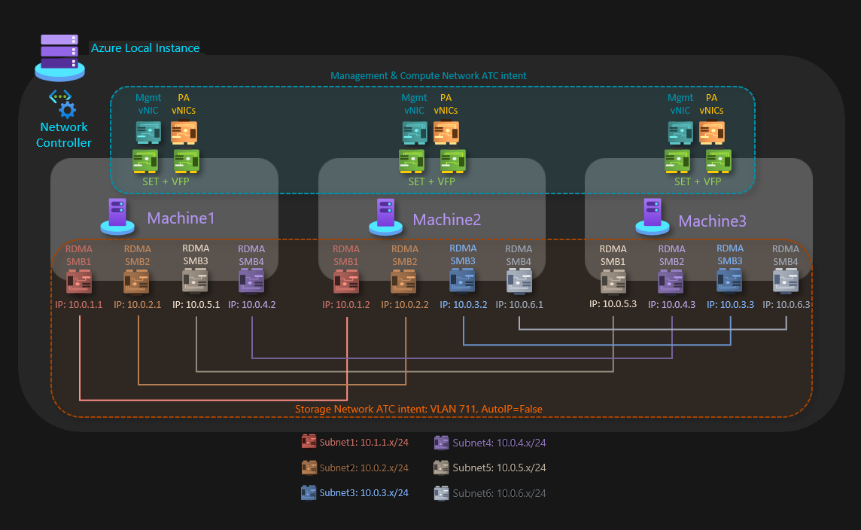The width and height of the screenshot is (861, 530).
Task: Click Subnet3: 10.0.3.x/24 legend text
Action: tap(364, 492)
